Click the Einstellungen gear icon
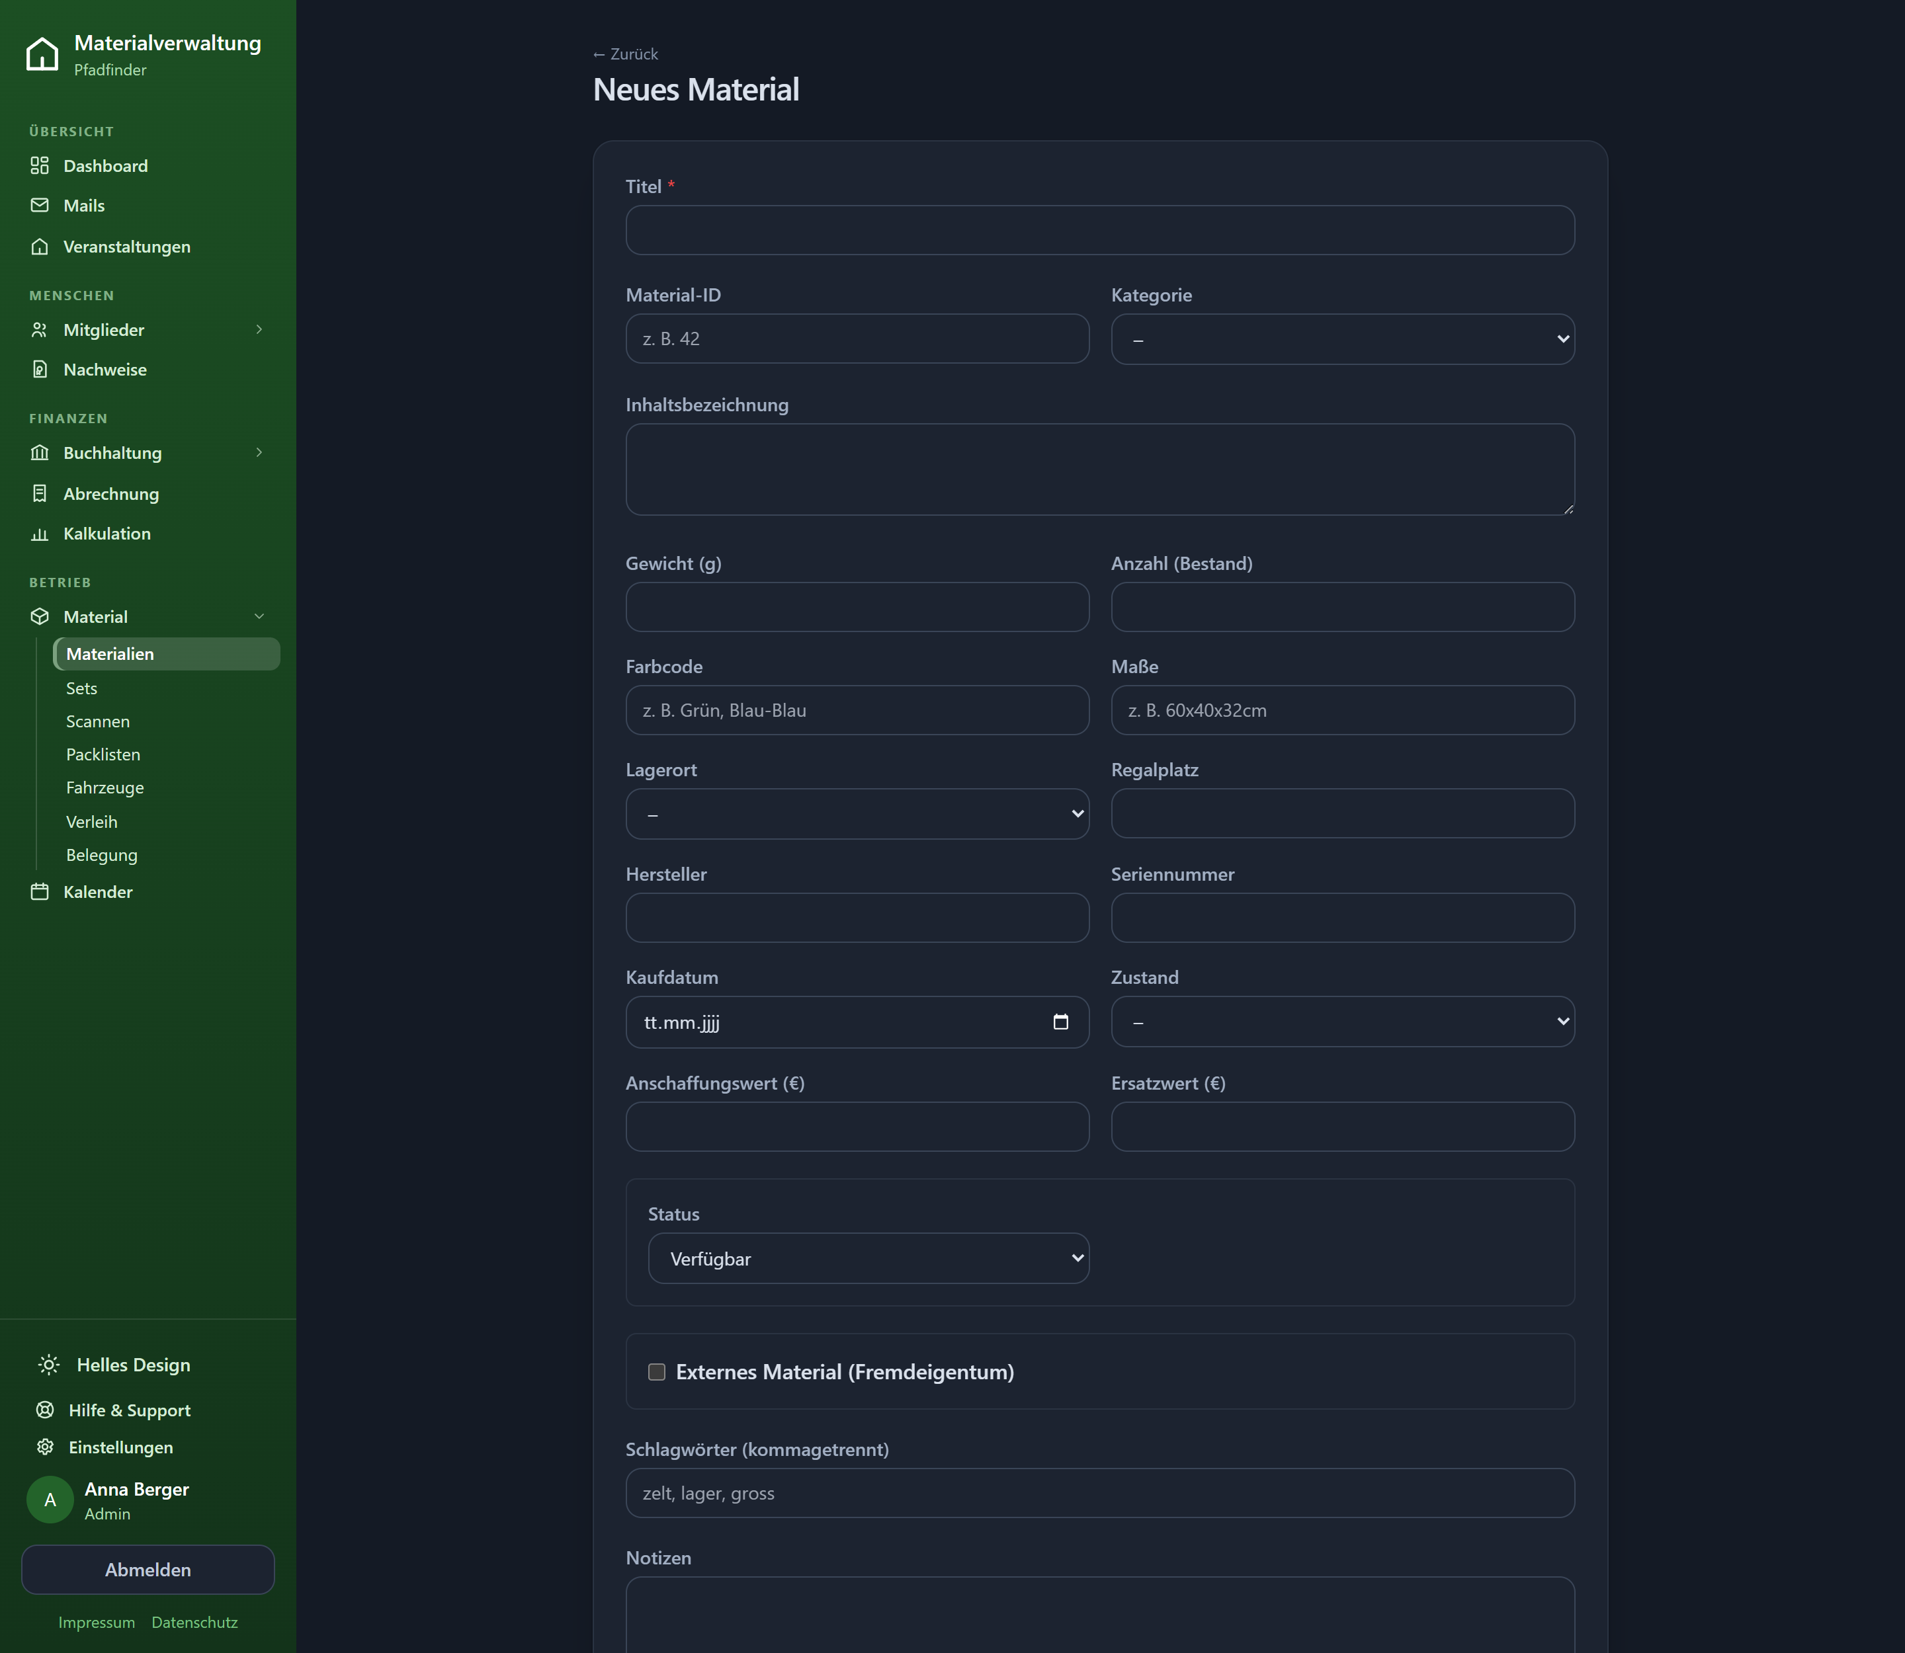Image resolution: width=1905 pixels, height=1653 pixels. pos(45,1447)
